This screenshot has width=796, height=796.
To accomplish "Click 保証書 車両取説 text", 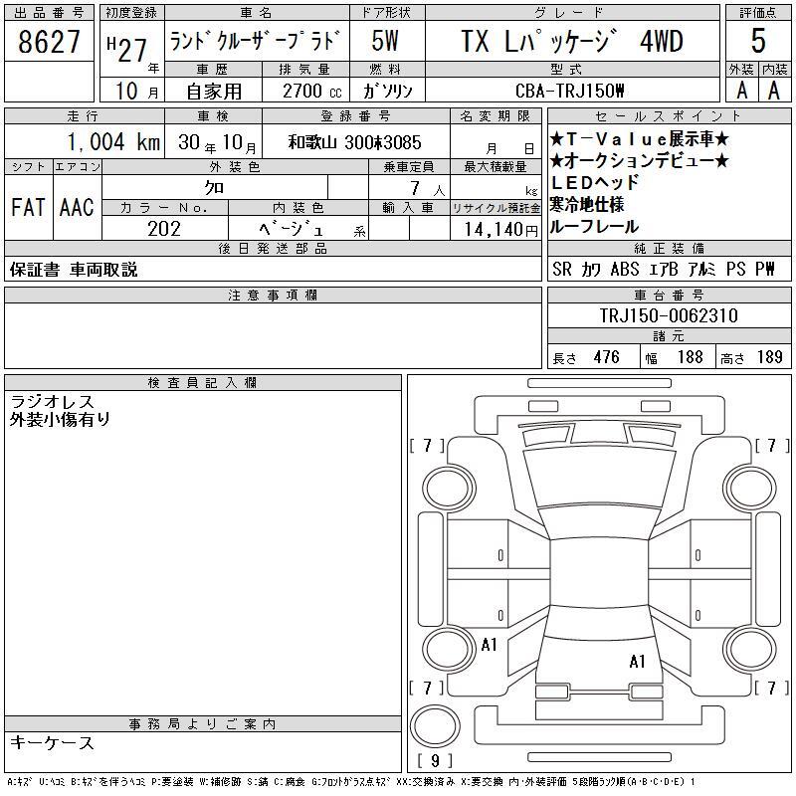I will (x=74, y=270).
